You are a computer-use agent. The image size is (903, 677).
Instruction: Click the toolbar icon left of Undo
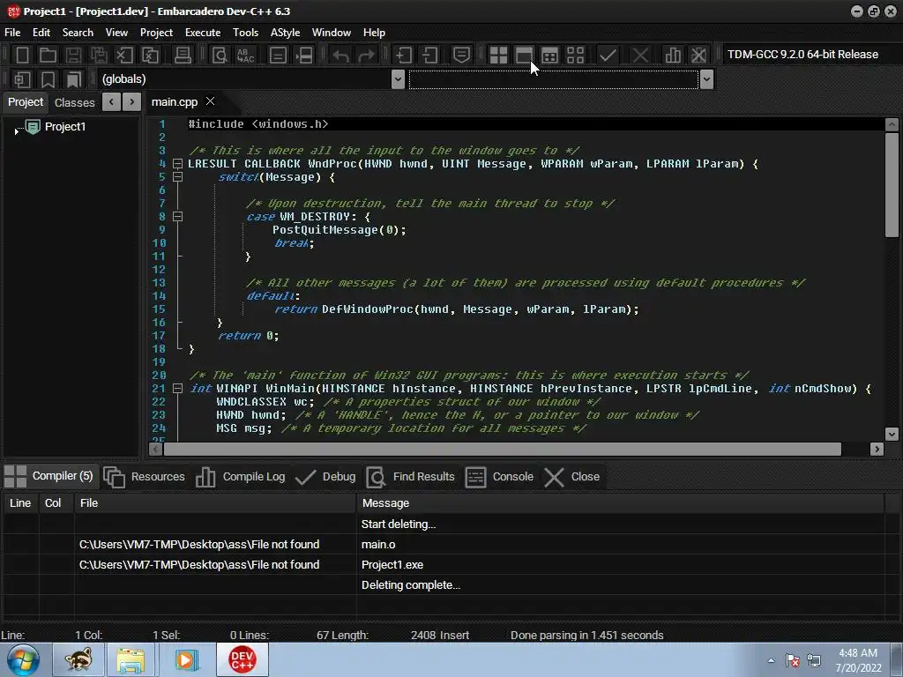click(304, 56)
